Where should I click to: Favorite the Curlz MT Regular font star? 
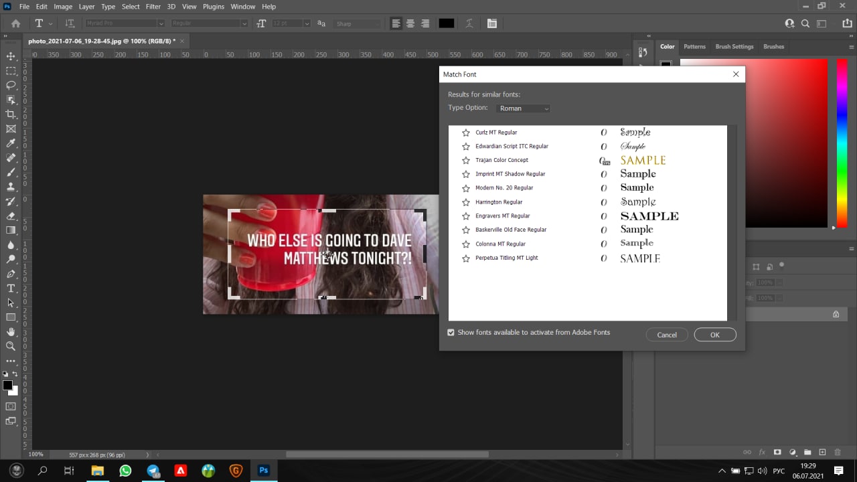click(466, 133)
